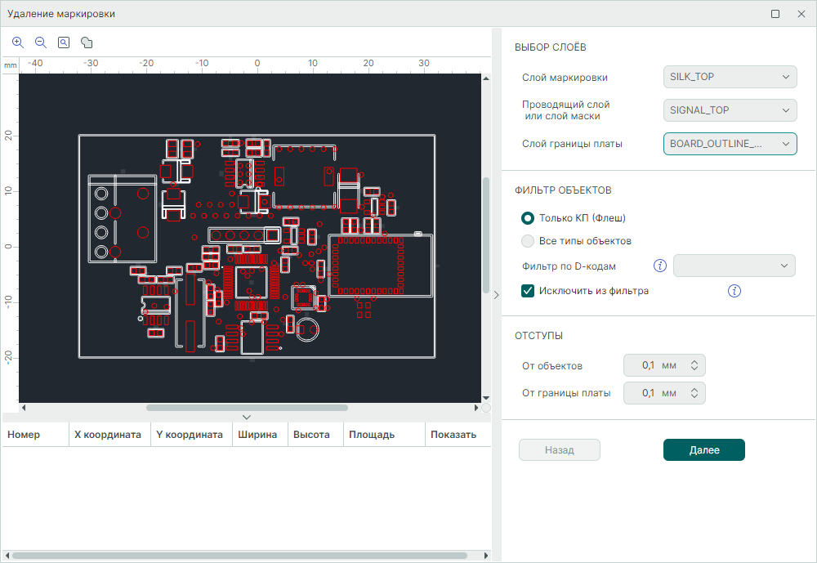The width and height of the screenshot is (817, 563).
Task: Collapse the right panel with the chevron arrow
Action: pyautogui.click(x=496, y=296)
